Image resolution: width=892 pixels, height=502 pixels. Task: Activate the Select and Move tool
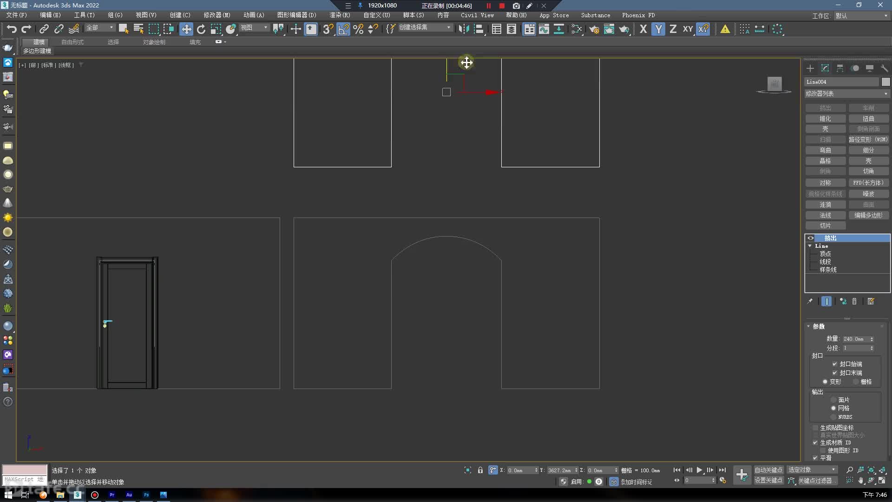click(x=186, y=29)
